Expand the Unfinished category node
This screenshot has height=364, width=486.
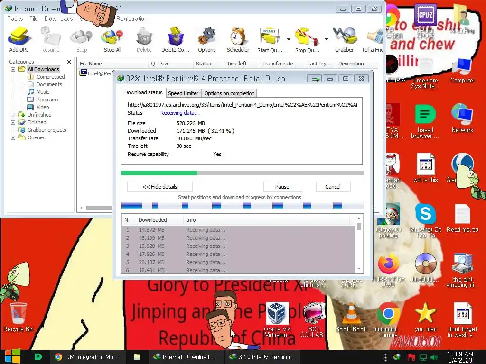[13, 115]
